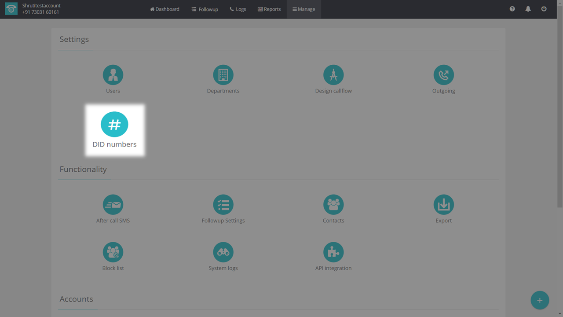Go to the Dashboard tab
The height and width of the screenshot is (317, 563).
point(165,9)
